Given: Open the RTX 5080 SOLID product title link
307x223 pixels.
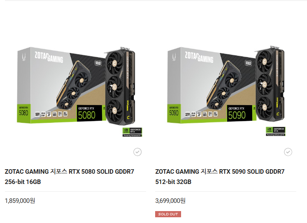Looking at the screenshot, I should click(70, 177).
